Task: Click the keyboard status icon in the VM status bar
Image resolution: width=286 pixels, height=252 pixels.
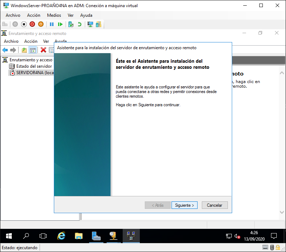Action: click(265, 247)
